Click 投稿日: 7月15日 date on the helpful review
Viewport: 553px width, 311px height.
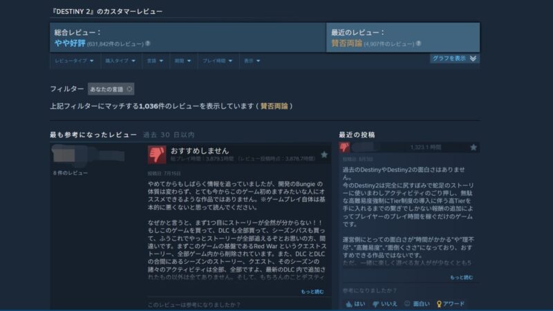coord(164,173)
